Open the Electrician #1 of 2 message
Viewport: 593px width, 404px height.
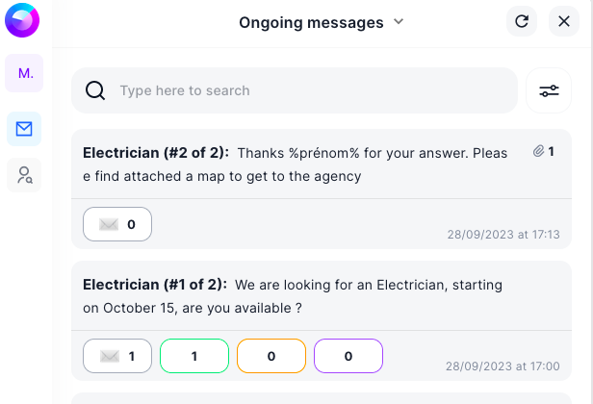(x=322, y=296)
